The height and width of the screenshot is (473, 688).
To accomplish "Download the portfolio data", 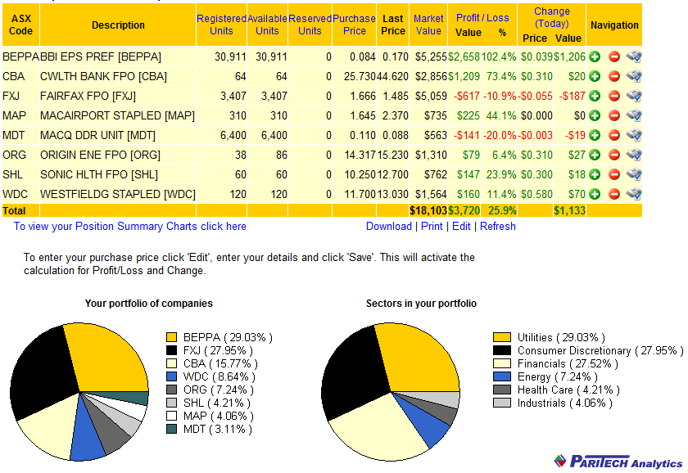I will (388, 227).
